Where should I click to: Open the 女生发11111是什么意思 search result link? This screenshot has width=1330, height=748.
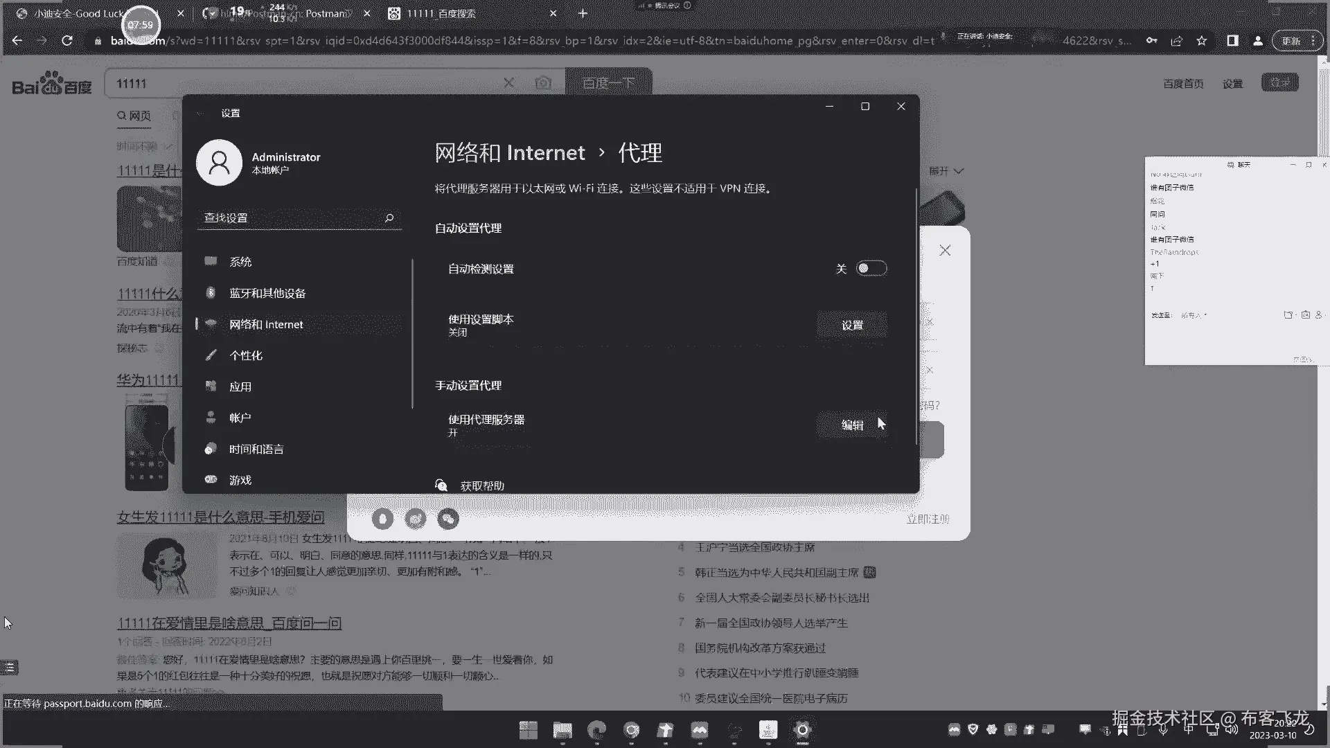(x=220, y=517)
